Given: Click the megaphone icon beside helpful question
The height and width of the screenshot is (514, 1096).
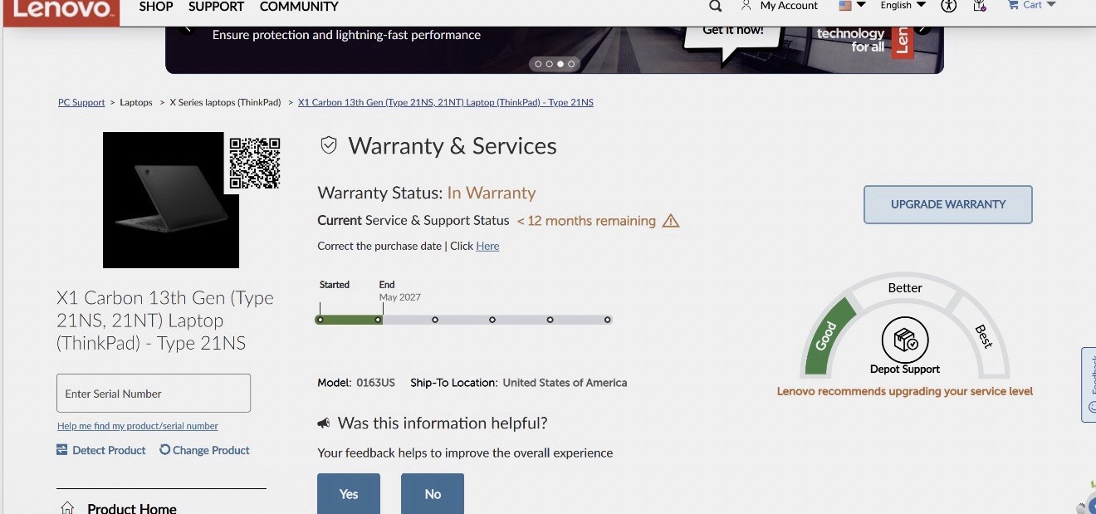Looking at the screenshot, I should (324, 423).
